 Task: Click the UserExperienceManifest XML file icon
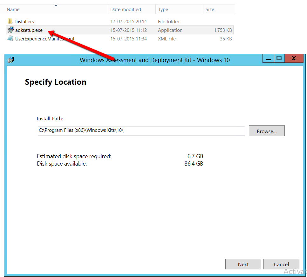(10, 39)
